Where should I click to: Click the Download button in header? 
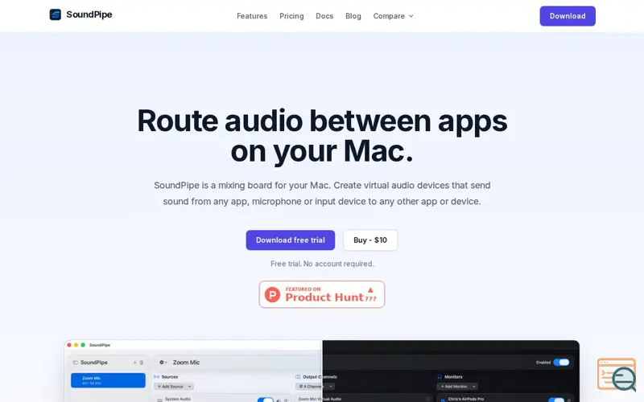568,16
